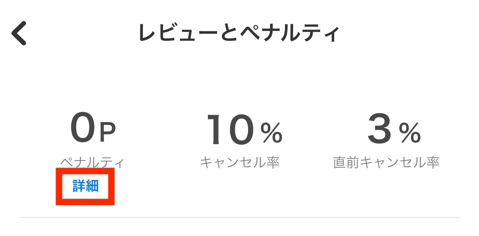Select the 直前キャンセル率 label
This screenshot has width=479, height=236.
pos(386,163)
